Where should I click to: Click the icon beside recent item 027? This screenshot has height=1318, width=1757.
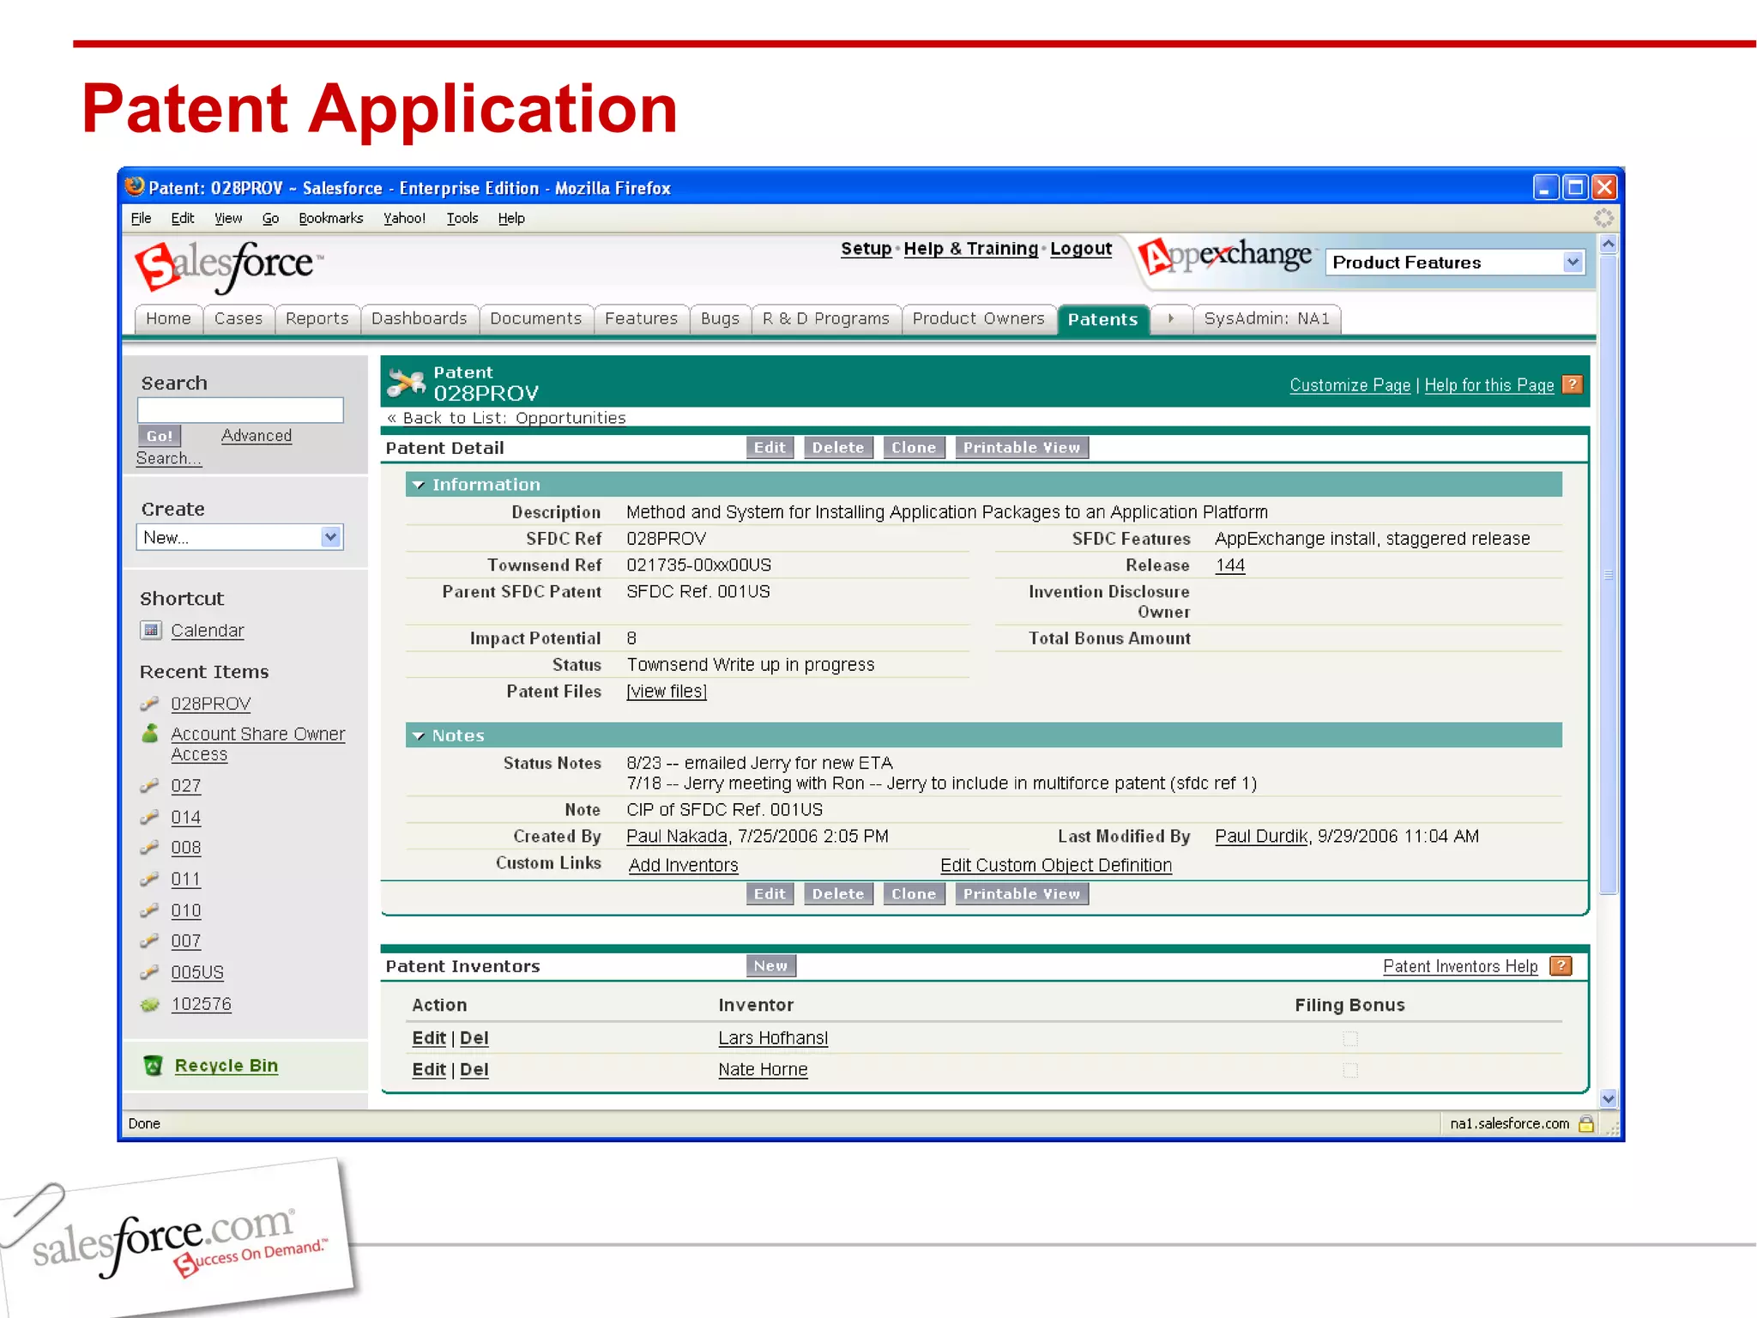(149, 785)
